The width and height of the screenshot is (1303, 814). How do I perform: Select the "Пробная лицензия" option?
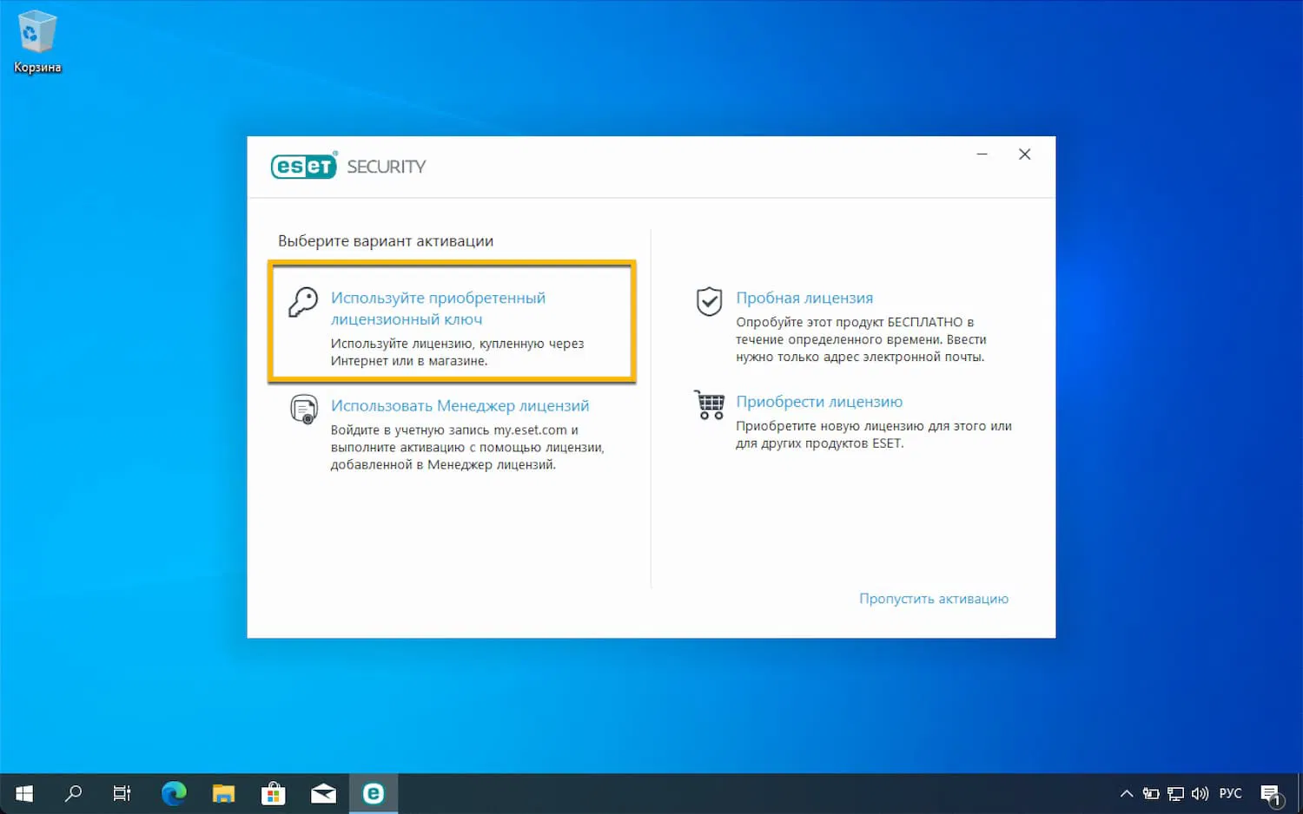[x=804, y=298]
